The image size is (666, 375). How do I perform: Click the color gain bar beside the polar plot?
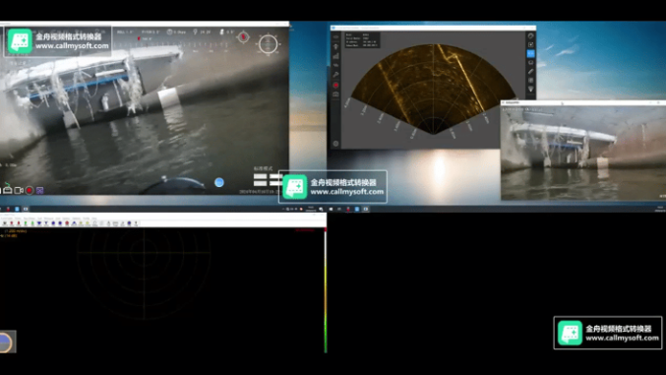tap(326, 290)
